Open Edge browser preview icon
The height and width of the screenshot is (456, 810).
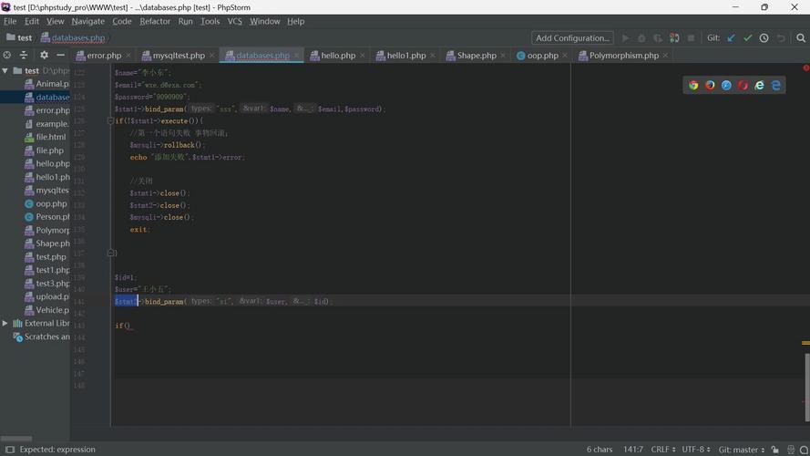click(776, 86)
